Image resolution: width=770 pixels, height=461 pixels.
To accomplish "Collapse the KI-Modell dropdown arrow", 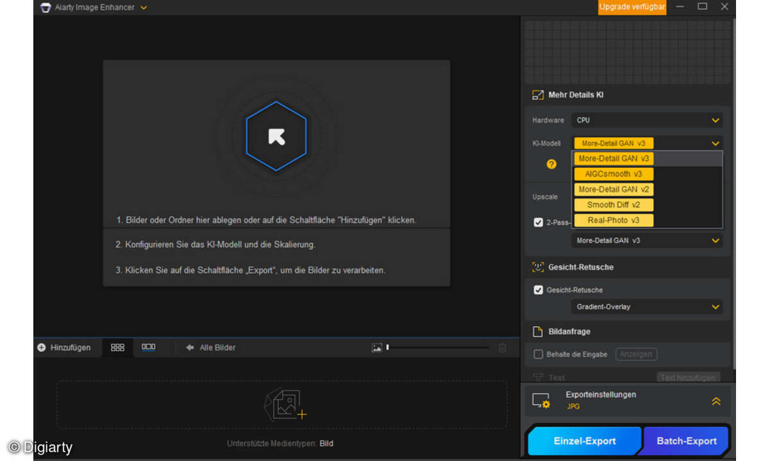I will pyautogui.click(x=716, y=144).
